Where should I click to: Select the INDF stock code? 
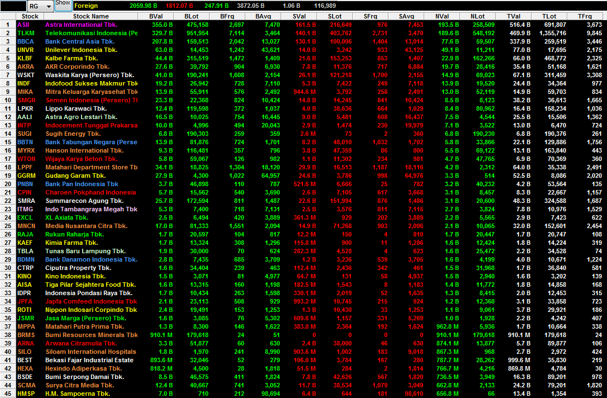[23, 84]
